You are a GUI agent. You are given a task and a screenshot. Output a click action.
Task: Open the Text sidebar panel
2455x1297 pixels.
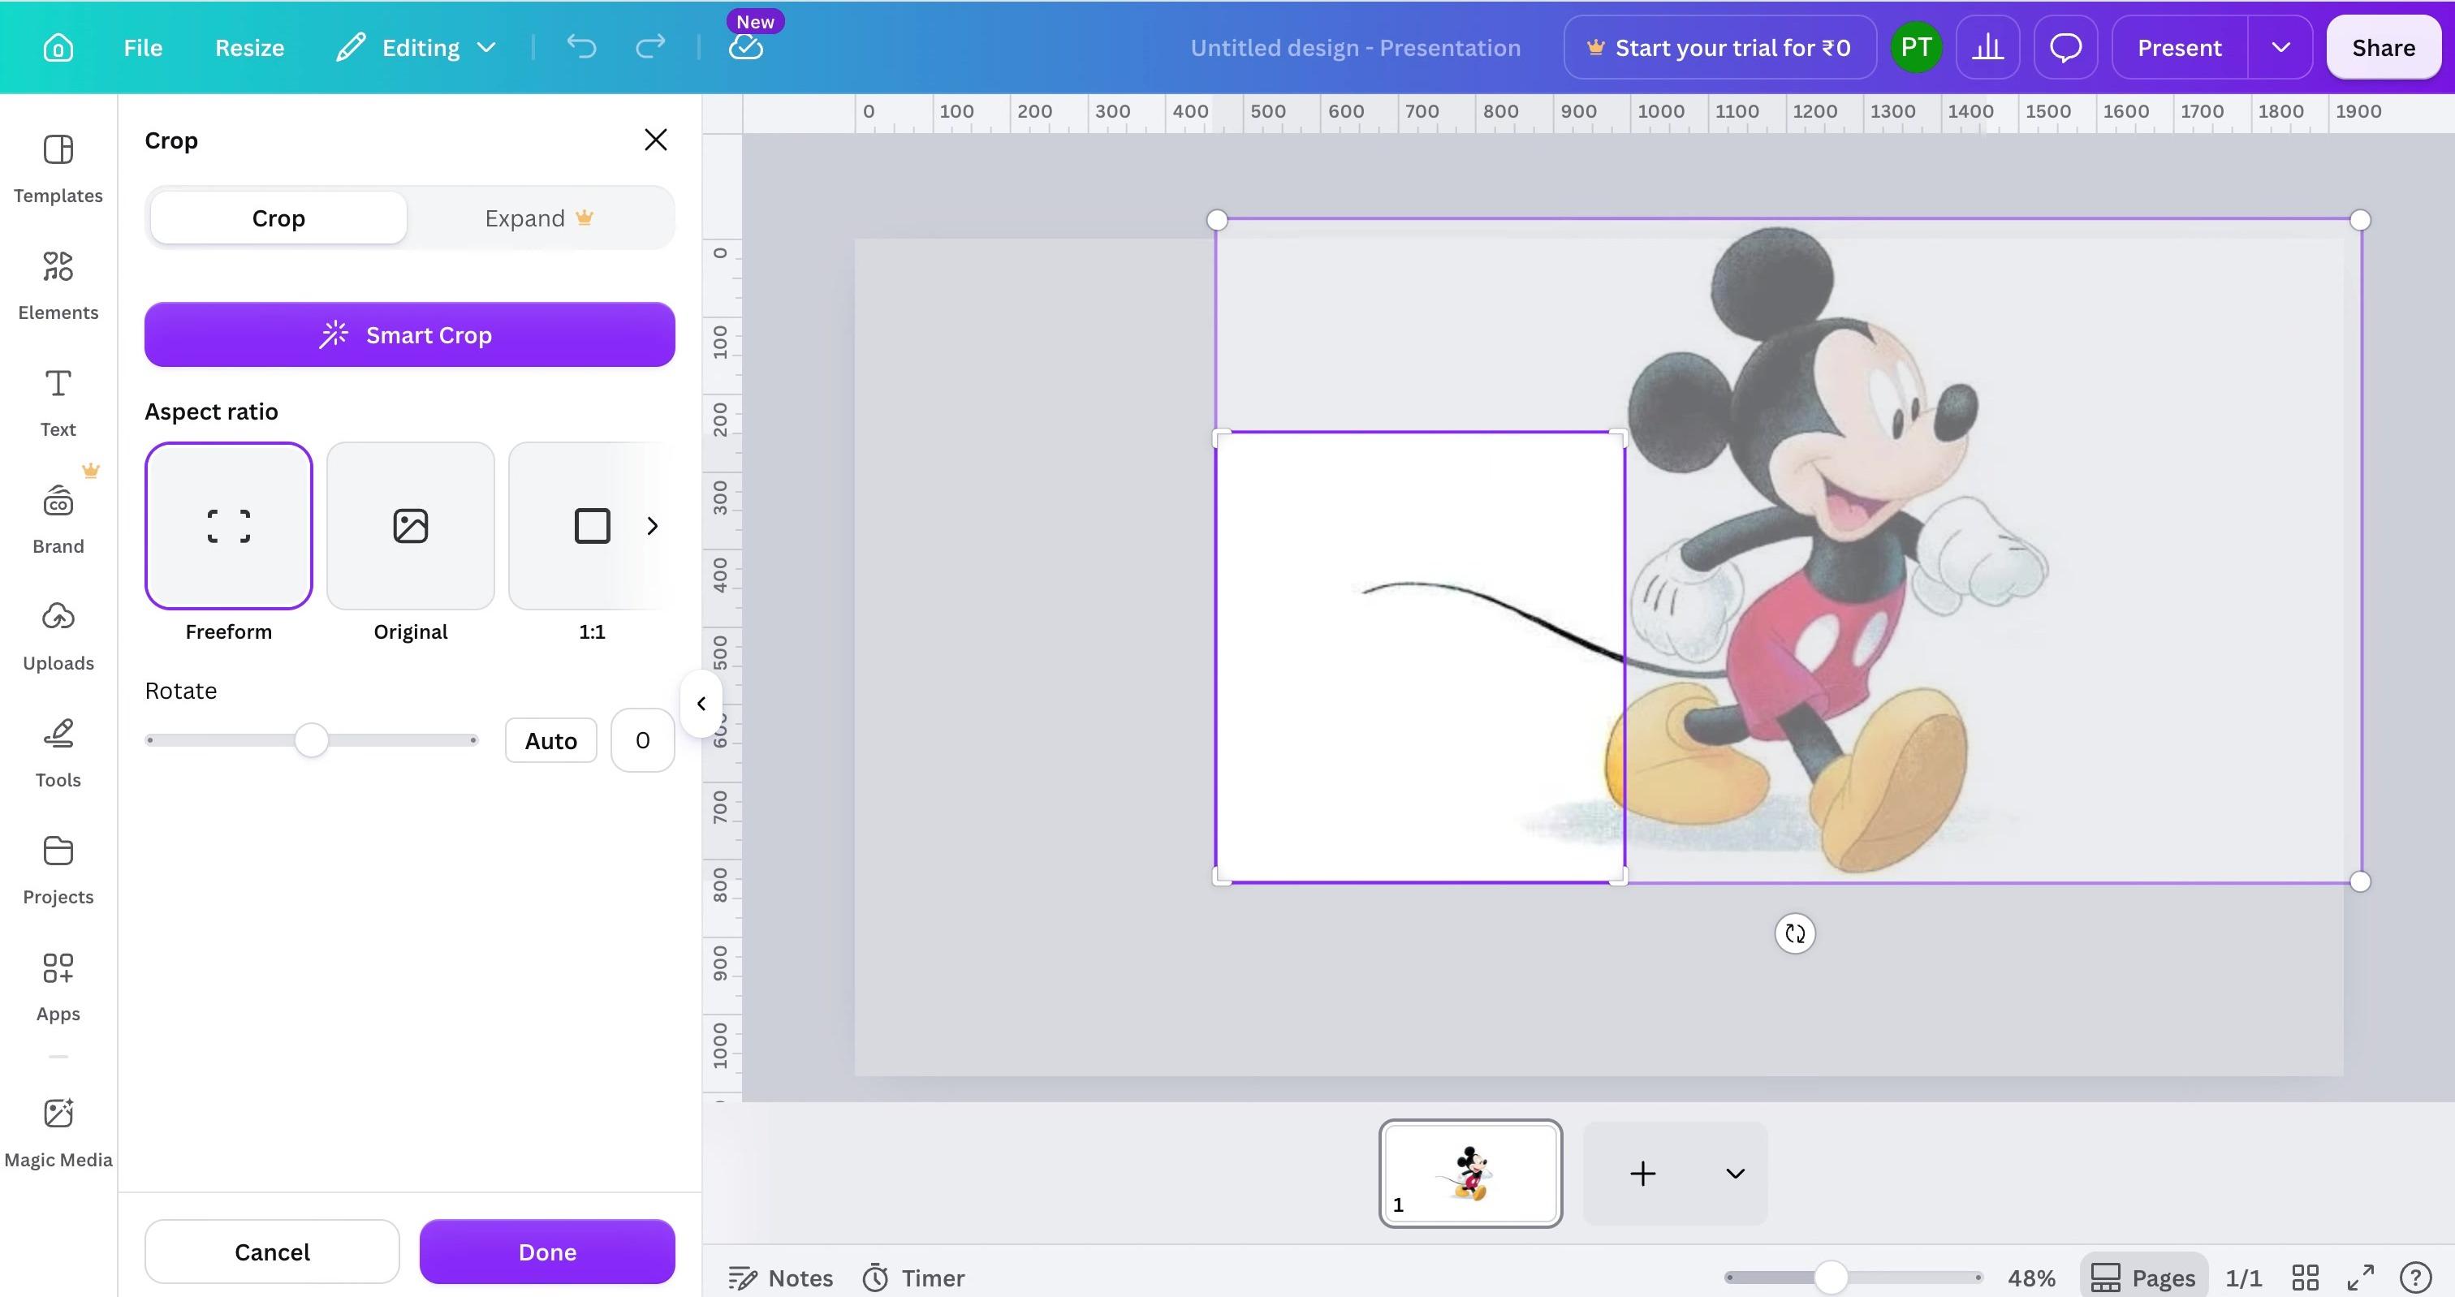click(58, 403)
